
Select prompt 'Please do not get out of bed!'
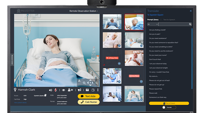[x=159, y=80]
